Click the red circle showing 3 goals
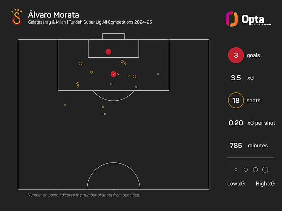 (236, 55)
